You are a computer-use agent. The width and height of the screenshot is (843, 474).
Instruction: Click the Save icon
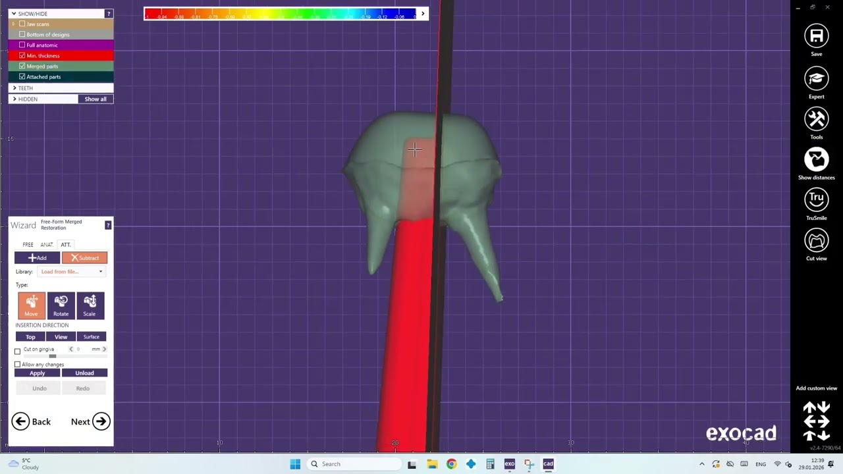pos(816,36)
